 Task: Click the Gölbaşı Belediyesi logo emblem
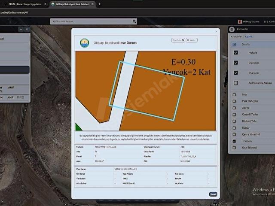(84, 43)
